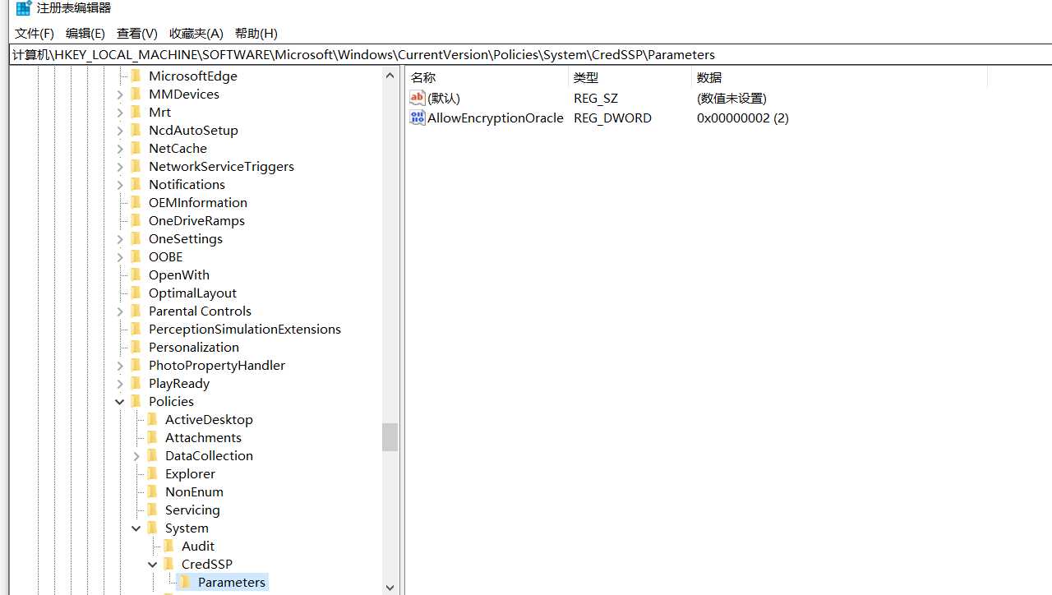The image size is (1052, 595).
Task: Expand the DataCollection tree node
Action: coord(136,455)
